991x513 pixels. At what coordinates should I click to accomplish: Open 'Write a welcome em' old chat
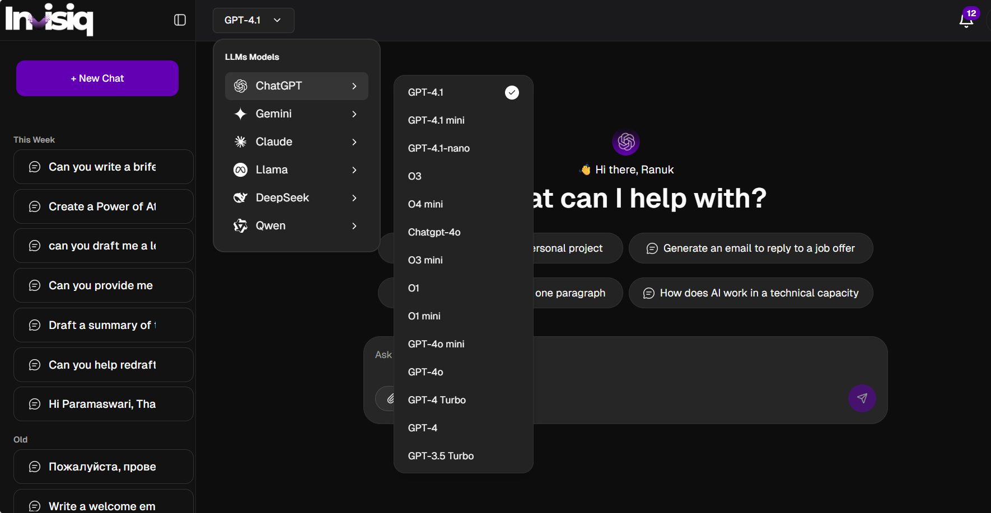(x=104, y=501)
